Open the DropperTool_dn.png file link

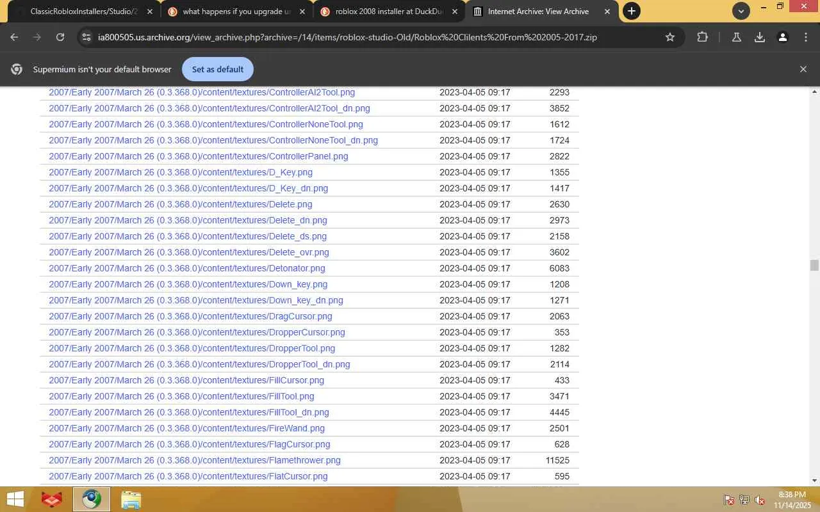[199, 364]
